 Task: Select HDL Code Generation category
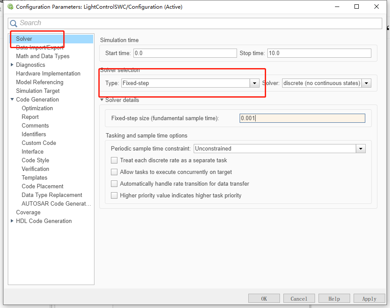click(x=44, y=221)
